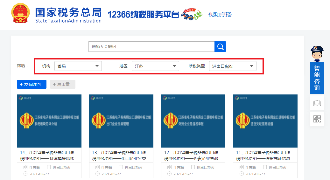Open title link of video 11

click(263, 155)
